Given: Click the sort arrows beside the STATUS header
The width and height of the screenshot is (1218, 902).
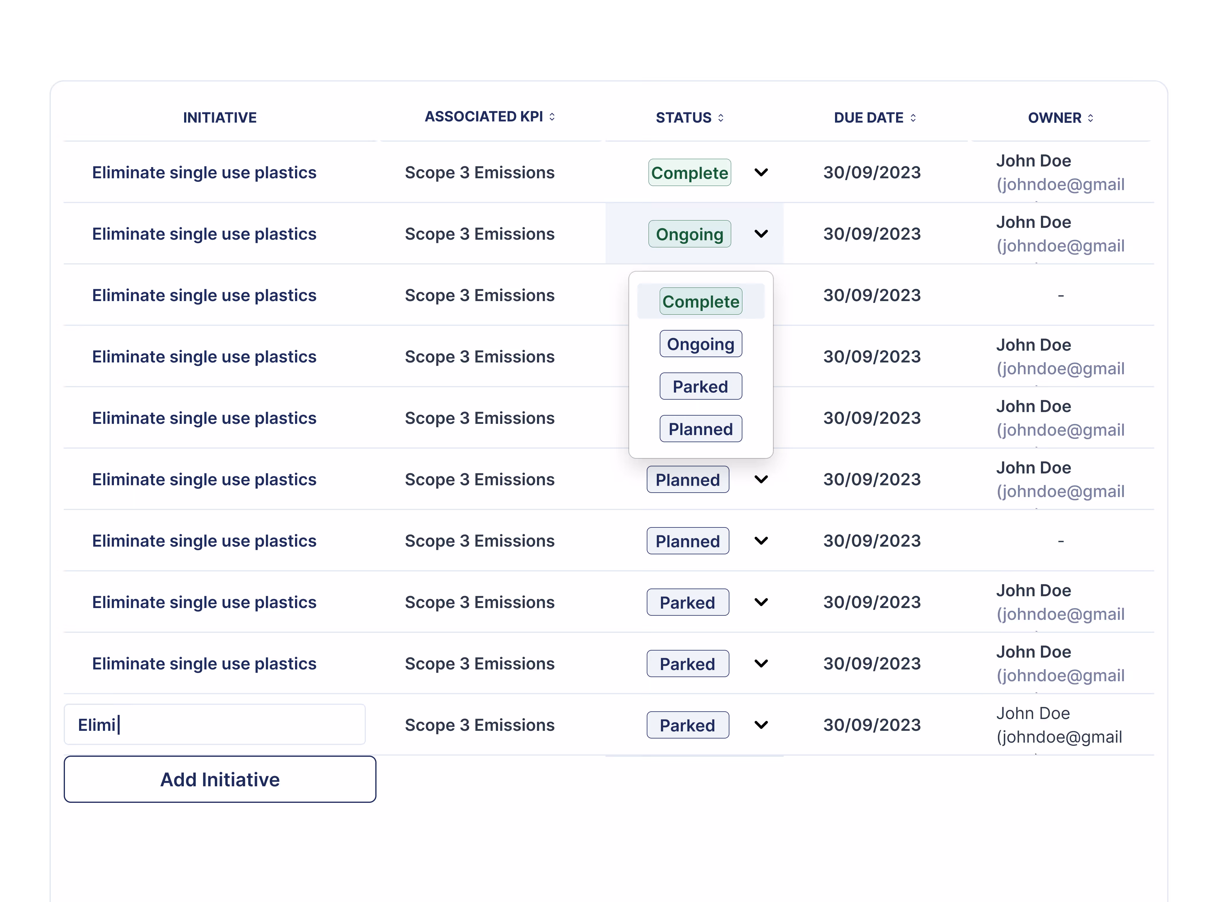Looking at the screenshot, I should click(x=721, y=118).
